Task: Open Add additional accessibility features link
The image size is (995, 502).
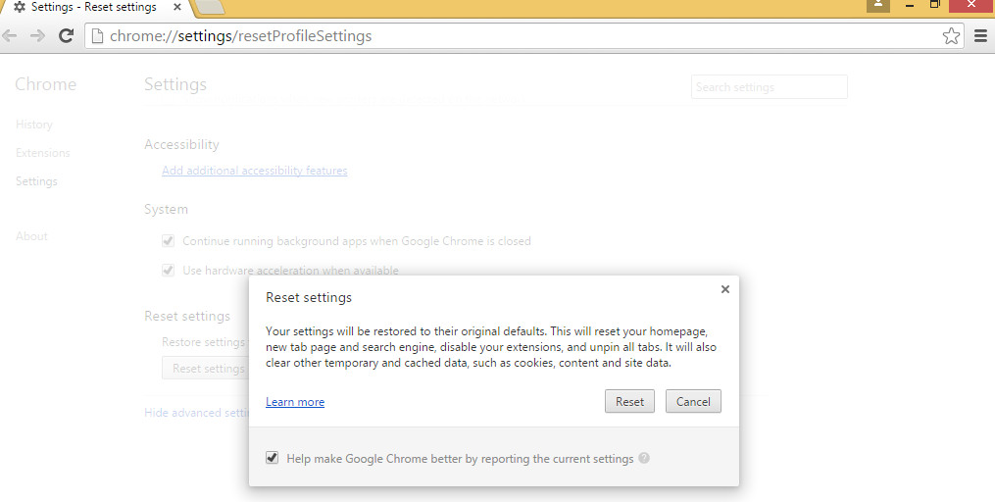Action: [255, 170]
